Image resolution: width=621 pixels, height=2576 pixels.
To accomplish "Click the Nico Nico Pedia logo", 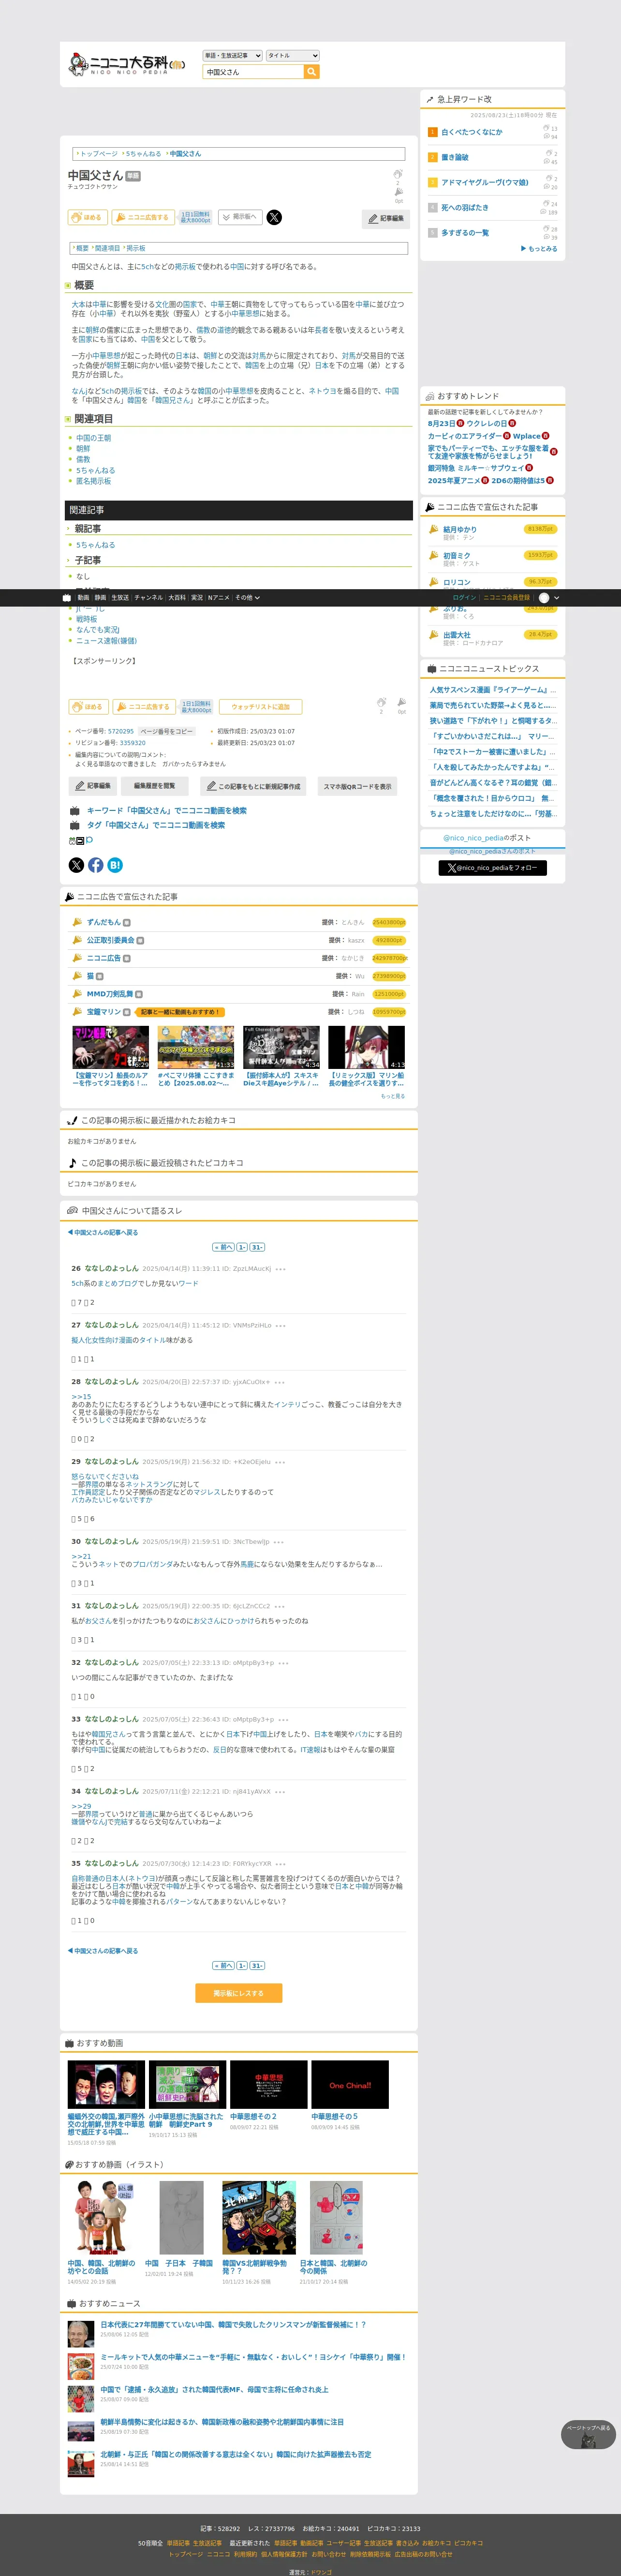I will [126, 65].
